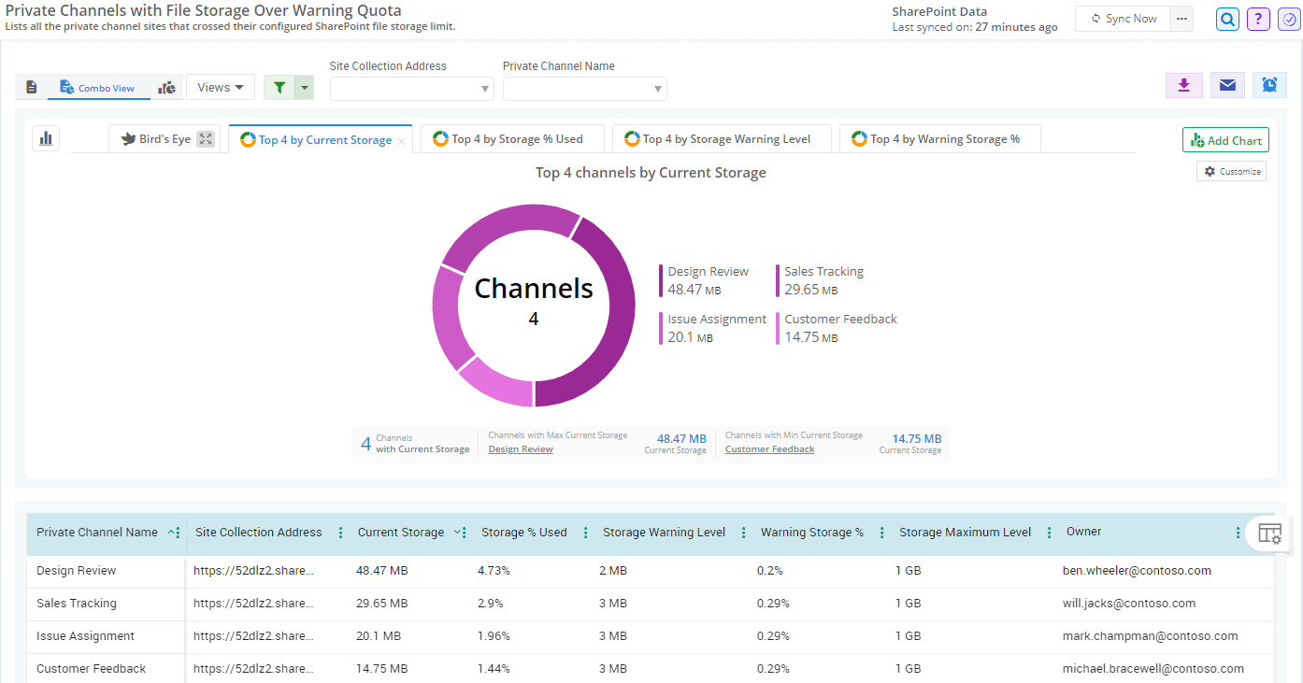This screenshot has height=683, width=1303.
Task: Open the filter options dropdown arrow
Action: [x=304, y=88]
